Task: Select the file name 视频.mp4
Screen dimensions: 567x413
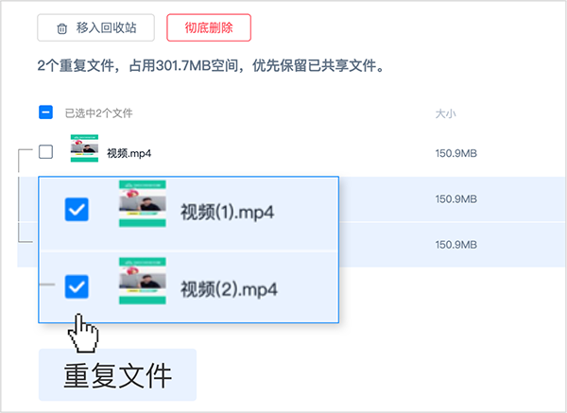Action: pos(129,153)
